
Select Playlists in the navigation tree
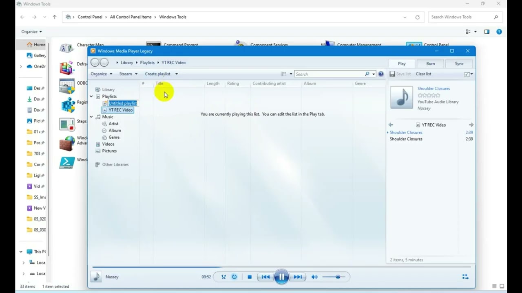(x=109, y=96)
